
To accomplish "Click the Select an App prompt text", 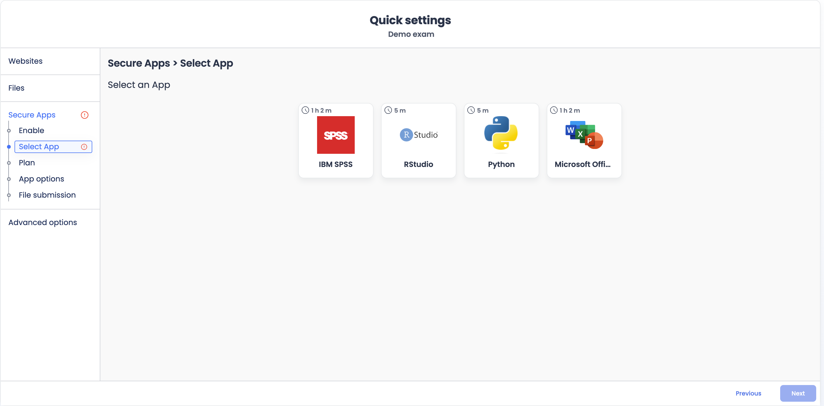I will (139, 85).
